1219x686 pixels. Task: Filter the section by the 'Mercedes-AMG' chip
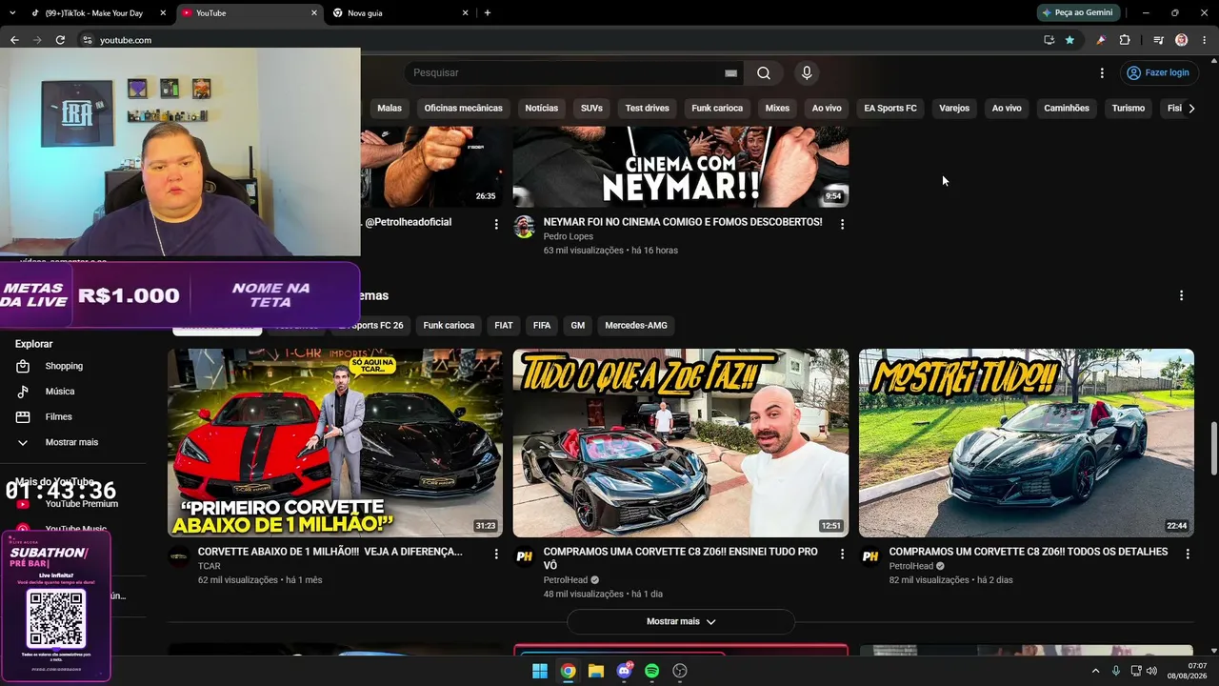tap(636, 326)
